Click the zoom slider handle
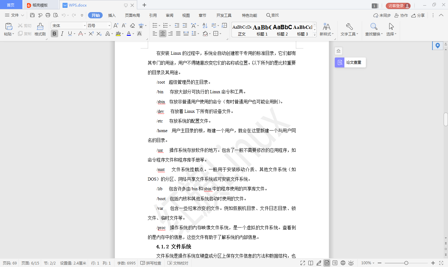The height and width of the screenshot is (267, 448). coord(406,263)
